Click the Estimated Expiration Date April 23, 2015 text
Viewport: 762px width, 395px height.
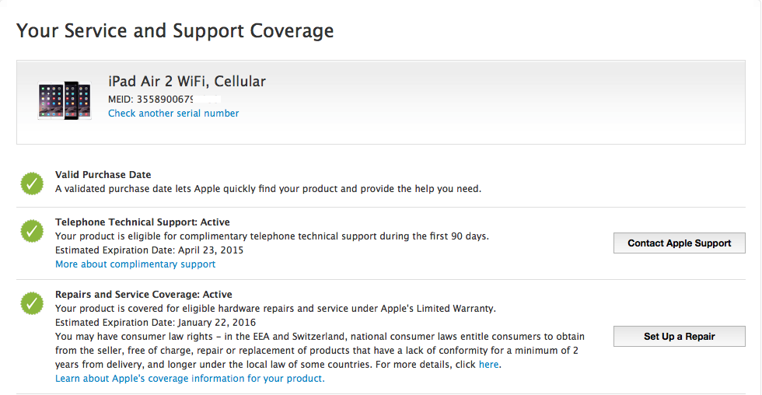149,250
